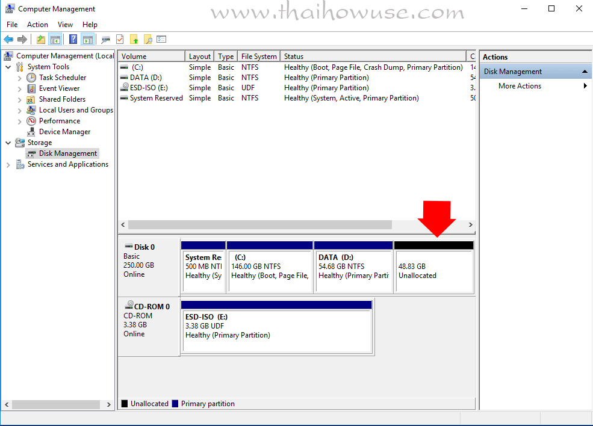Click the black Unallocated legend swatch
Viewport: 593px width, 426px height.
click(x=125, y=404)
